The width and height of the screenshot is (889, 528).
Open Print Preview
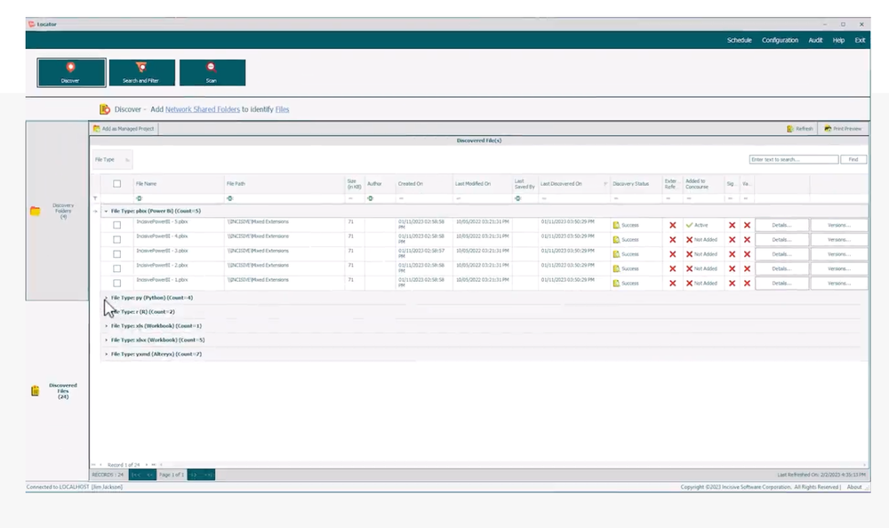point(840,128)
